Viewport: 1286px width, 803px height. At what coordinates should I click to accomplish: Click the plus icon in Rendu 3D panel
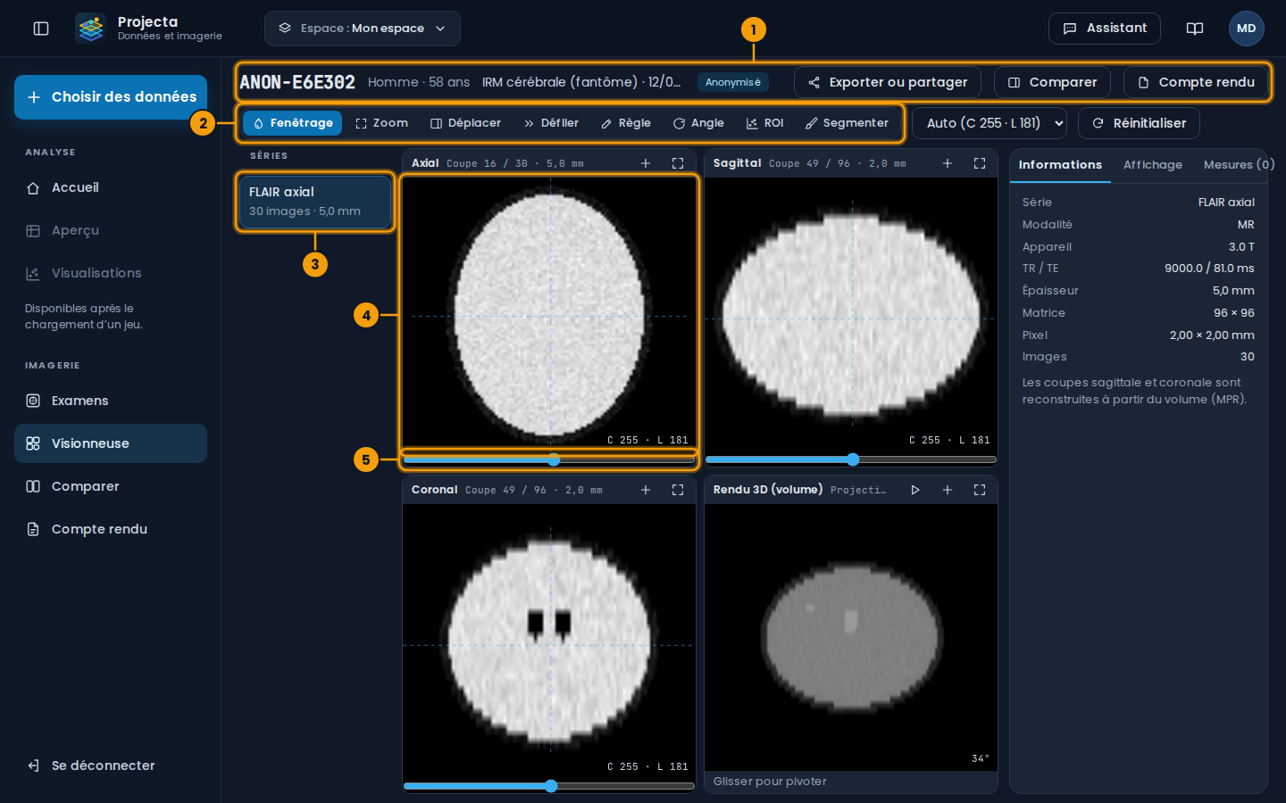pyautogui.click(x=948, y=490)
